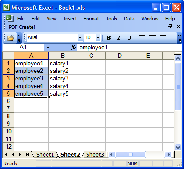184x169 pixels.
Task: Click the fill handle at selection corner
Action: [x=48, y=97]
